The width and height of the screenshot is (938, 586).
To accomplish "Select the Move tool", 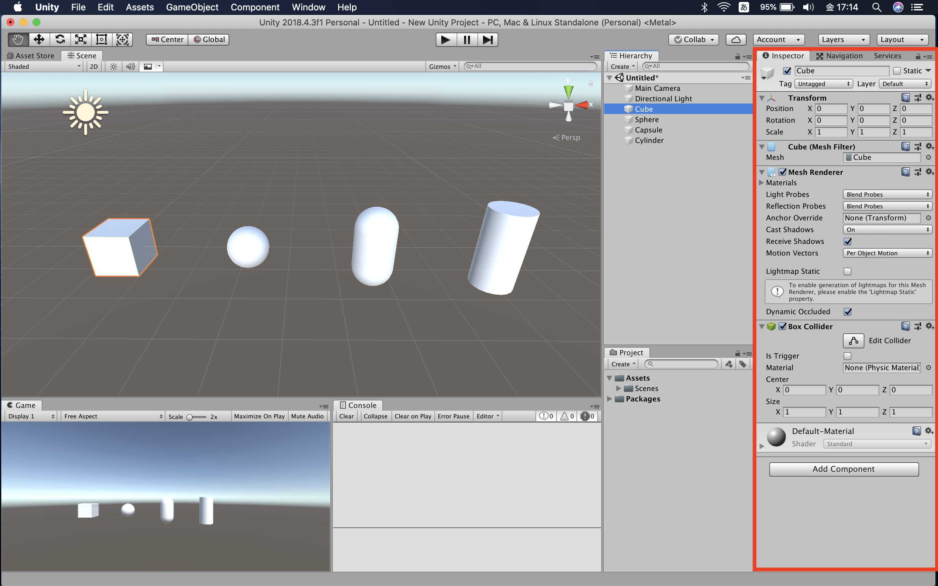I will [x=39, y=39].
